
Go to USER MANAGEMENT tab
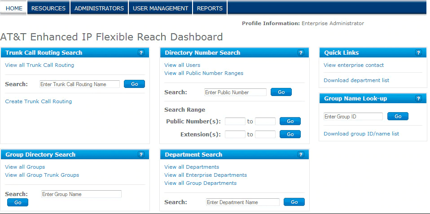pos(160,8)
